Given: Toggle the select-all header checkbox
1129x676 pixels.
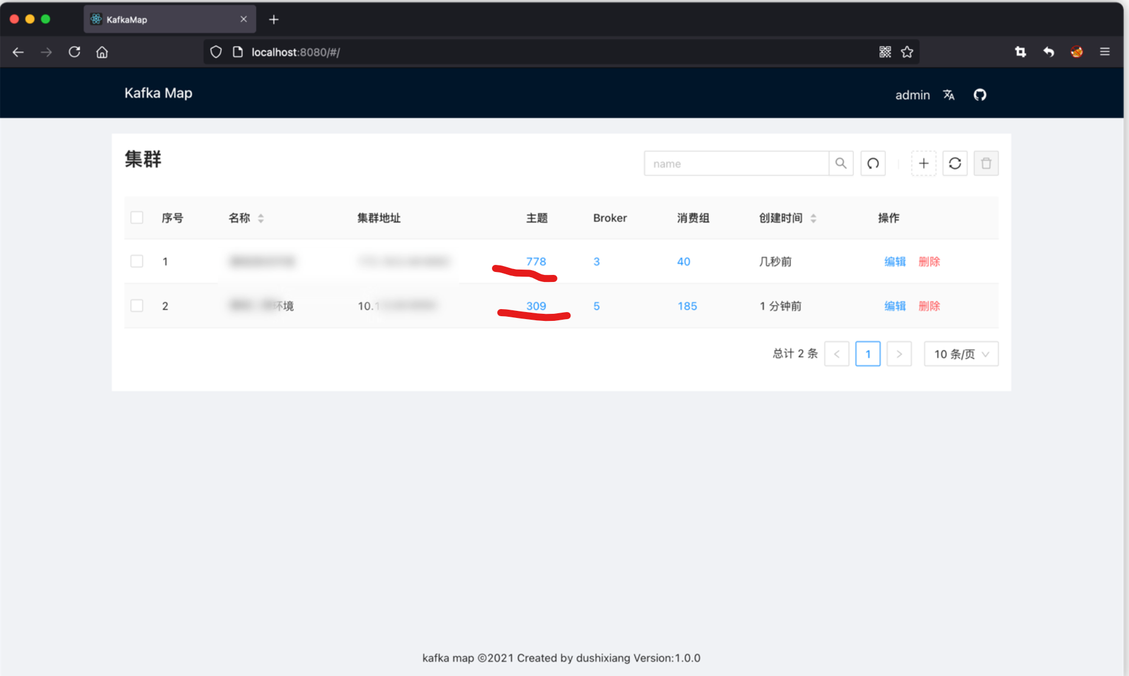Looking at the screenshot, I should [137, 218].
